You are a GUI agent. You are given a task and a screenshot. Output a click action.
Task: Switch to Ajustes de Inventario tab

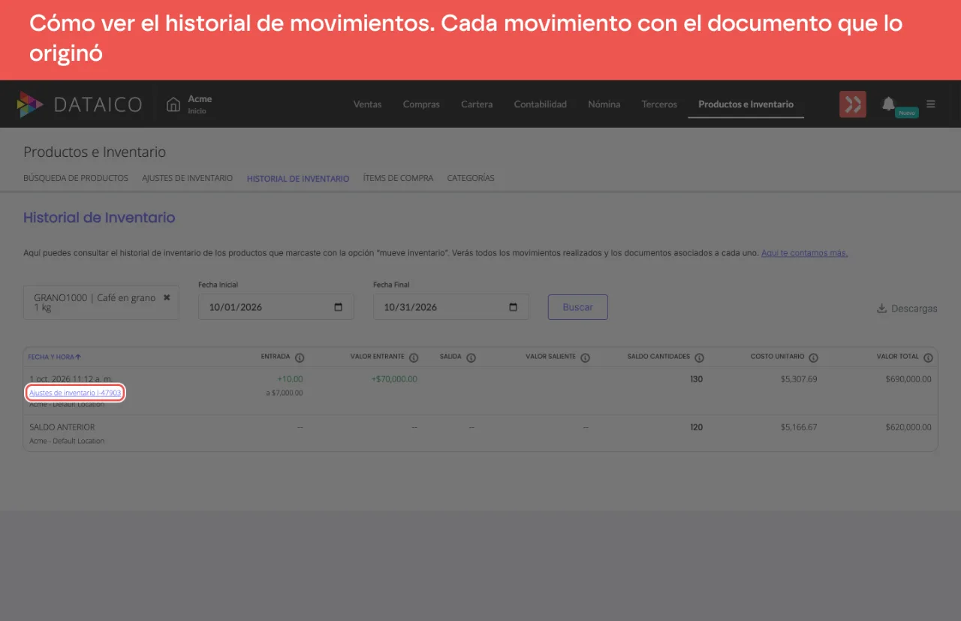(187, 178)
